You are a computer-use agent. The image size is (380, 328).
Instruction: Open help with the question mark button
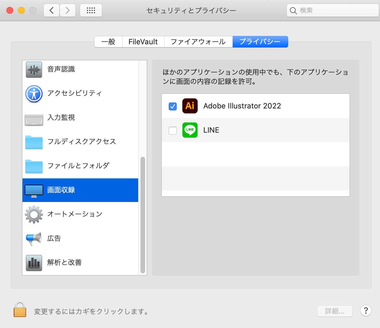(366, 311)
